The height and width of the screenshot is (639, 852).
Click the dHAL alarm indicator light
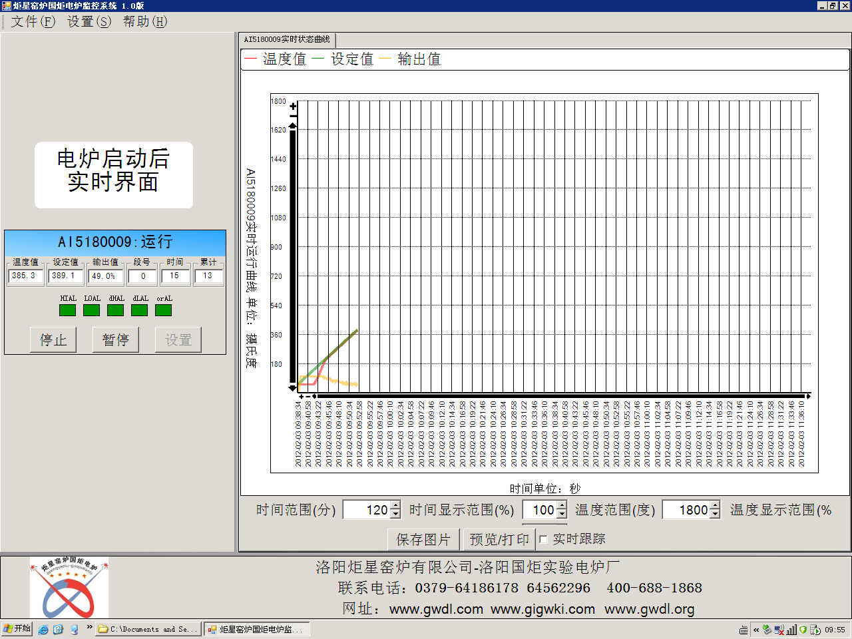tap(116, 310)
